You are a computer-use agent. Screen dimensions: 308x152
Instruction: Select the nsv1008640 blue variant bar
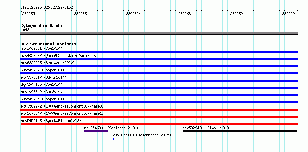coord(159,95)
